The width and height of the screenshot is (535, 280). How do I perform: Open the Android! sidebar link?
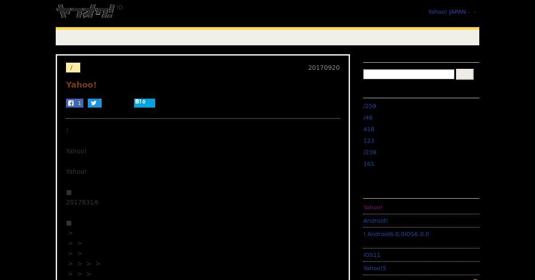pyautogui.click(x=375, y=221)
